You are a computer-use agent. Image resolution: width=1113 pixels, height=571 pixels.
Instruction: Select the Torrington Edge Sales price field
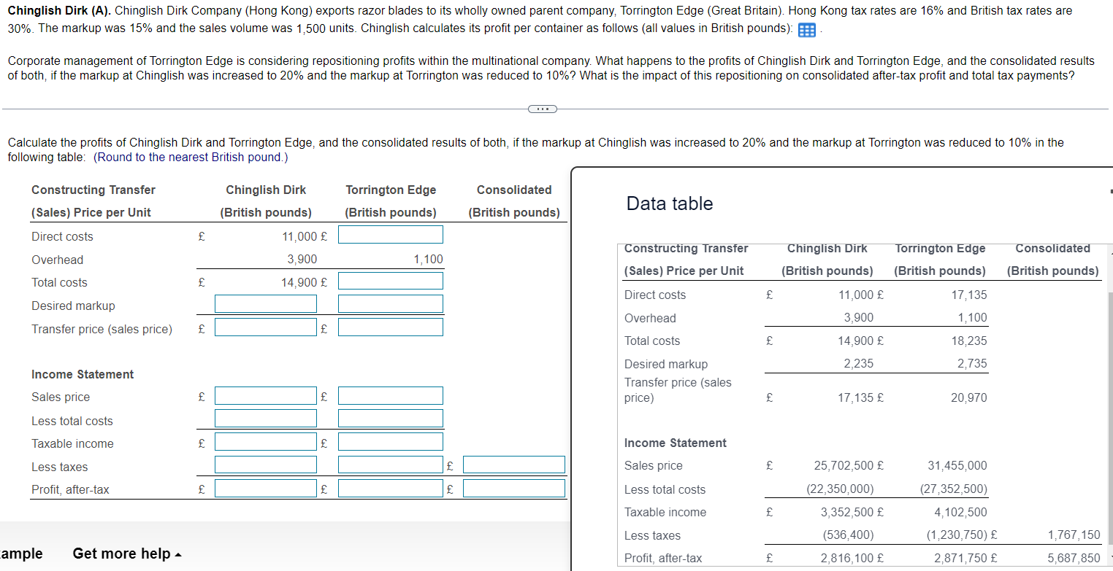(x=390, y=395)
